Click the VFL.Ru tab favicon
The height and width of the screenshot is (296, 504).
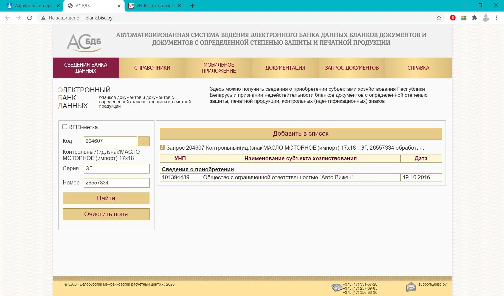coord(131,6)
